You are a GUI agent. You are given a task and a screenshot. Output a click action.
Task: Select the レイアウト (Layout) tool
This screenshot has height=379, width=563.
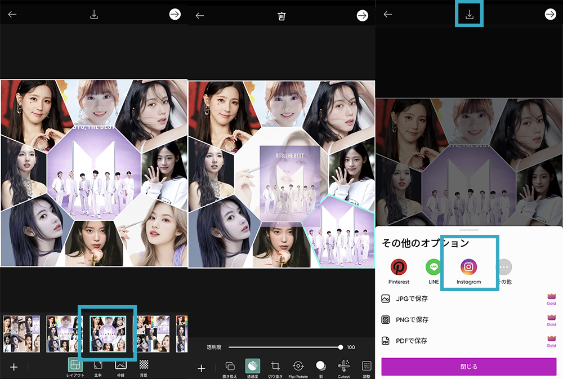(x=75, y=366)
